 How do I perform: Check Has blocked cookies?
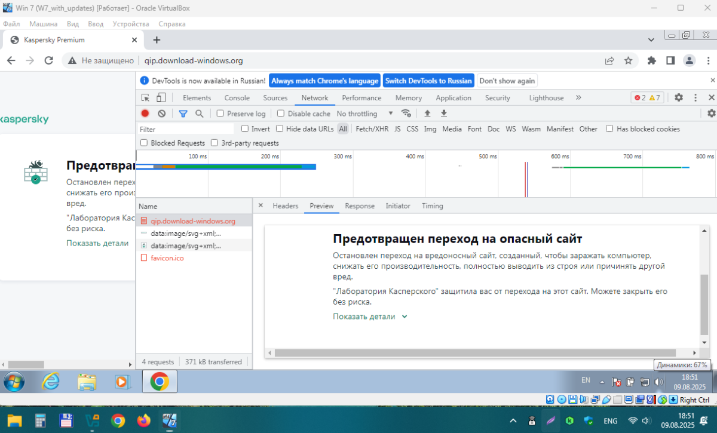[609, 128]
